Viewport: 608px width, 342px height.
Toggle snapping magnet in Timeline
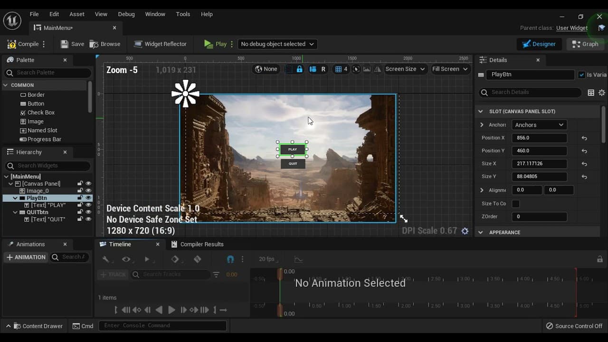(x=230, y=259)
